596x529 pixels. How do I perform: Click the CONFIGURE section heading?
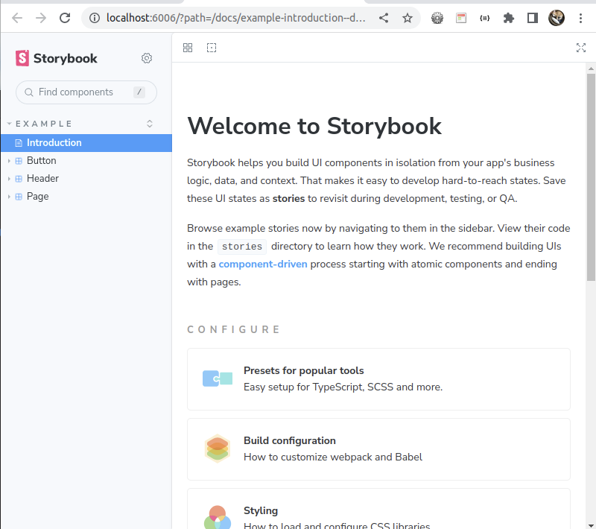pyautogui.click(x=234, y=329)
